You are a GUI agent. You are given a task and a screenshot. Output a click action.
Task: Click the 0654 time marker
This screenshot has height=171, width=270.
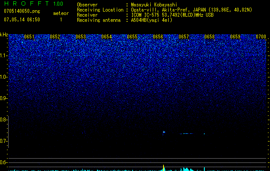106,37
